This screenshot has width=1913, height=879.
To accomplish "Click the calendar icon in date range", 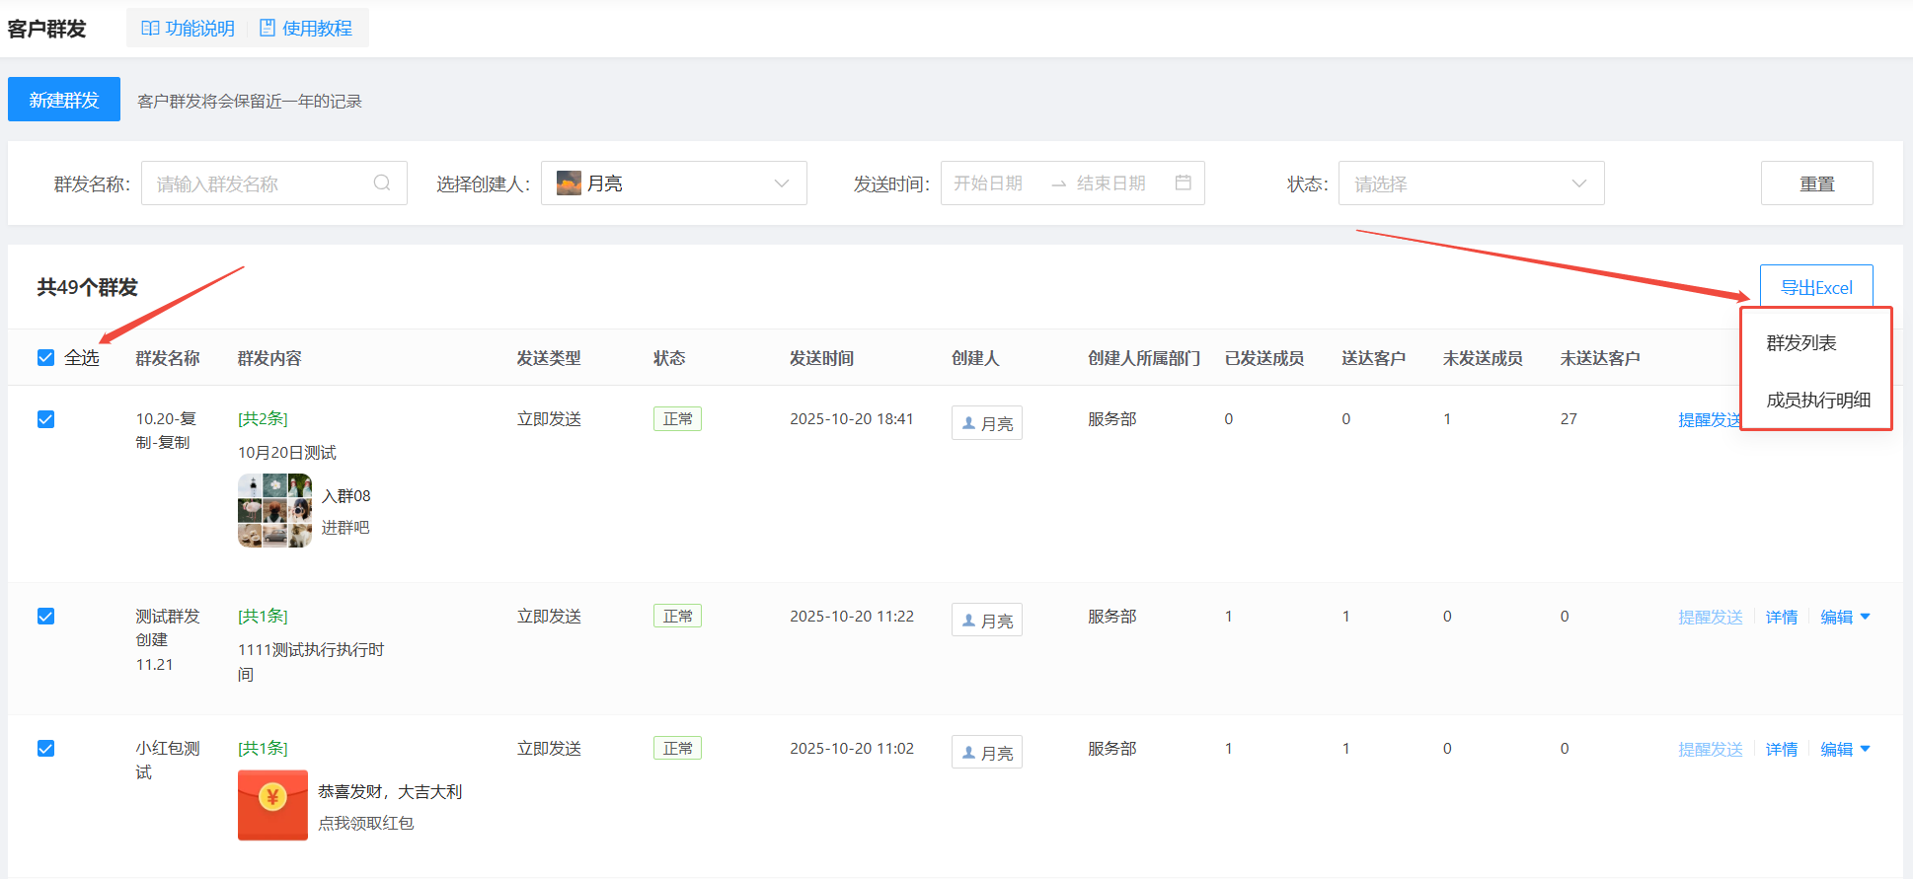I will (1183, 183).
